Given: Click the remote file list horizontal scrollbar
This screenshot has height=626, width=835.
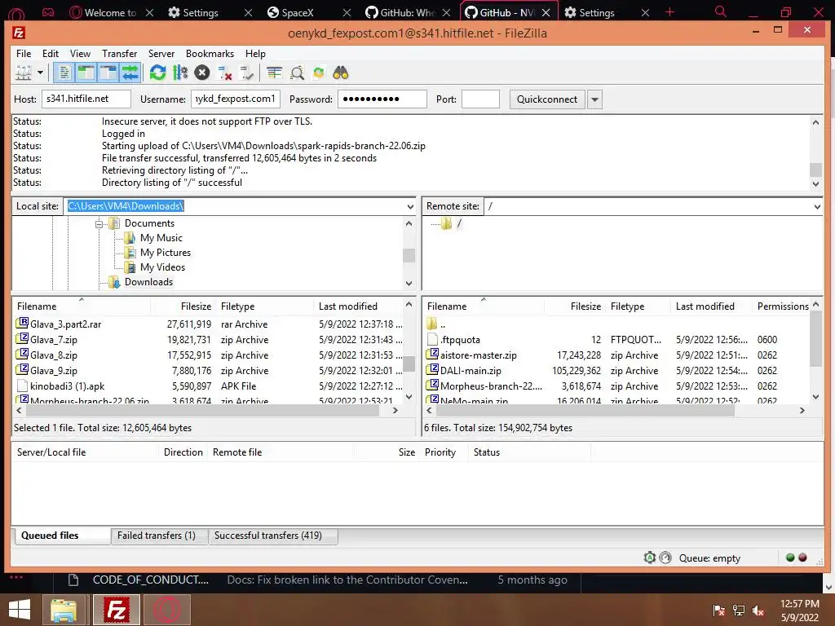Looking at the screenshot, I should point(585,411).
